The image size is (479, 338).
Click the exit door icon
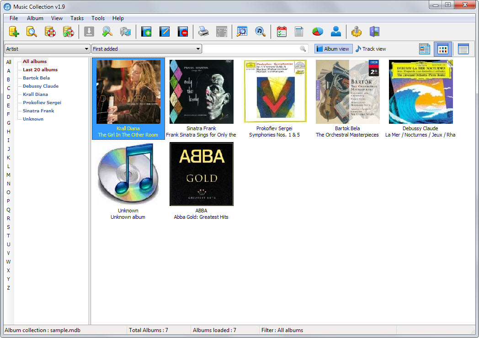[x=374, y=32]
